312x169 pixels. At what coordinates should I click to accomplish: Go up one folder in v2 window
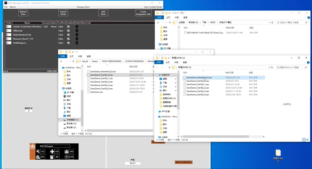point(73,61)
